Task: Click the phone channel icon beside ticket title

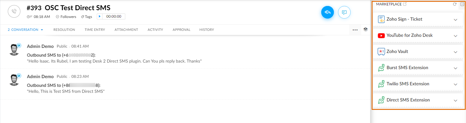Action: click(14, 12)
